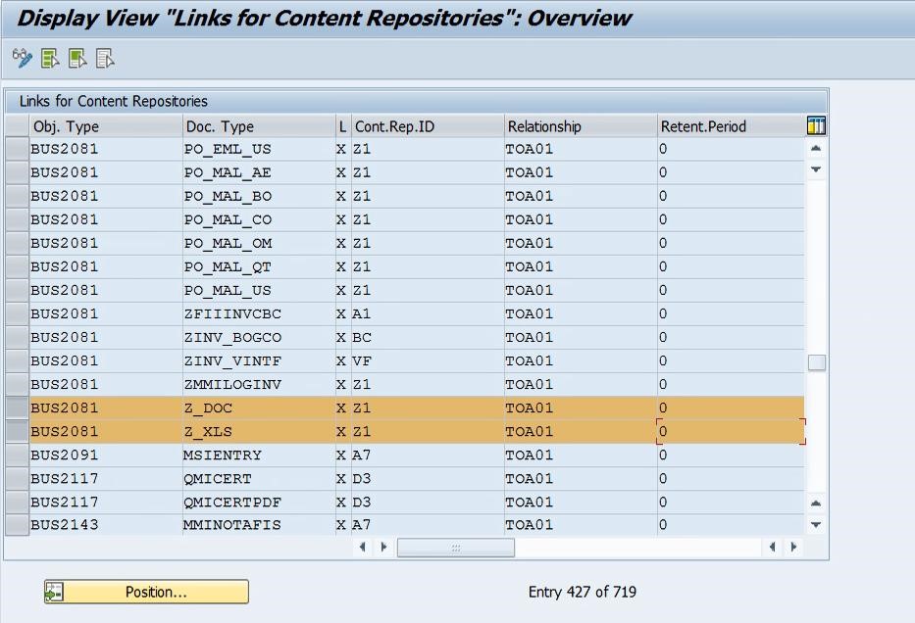Click Cont.Rep.ID cell D3 in QMICERTPDF row

pos(428,503)
